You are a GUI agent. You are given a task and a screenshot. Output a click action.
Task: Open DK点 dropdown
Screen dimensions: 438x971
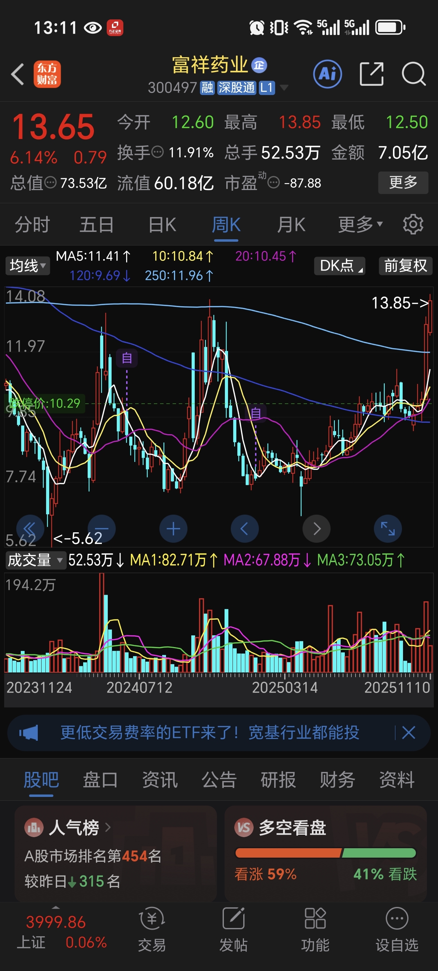(340, 266)
